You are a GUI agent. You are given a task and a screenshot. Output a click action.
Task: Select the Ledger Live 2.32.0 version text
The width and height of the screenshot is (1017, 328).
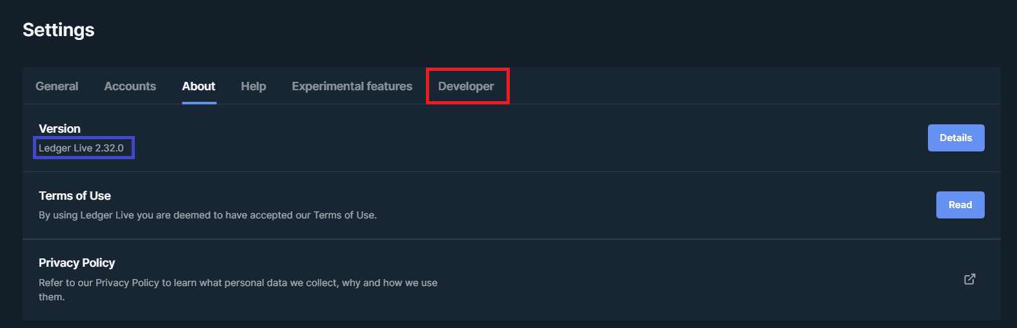(x=81, y=148)
